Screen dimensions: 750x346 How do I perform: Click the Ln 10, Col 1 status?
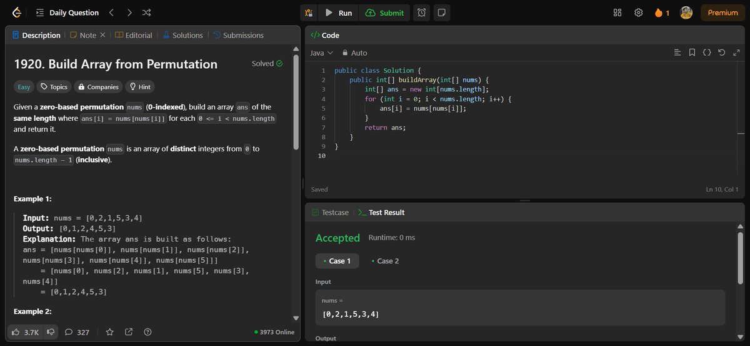722,189
